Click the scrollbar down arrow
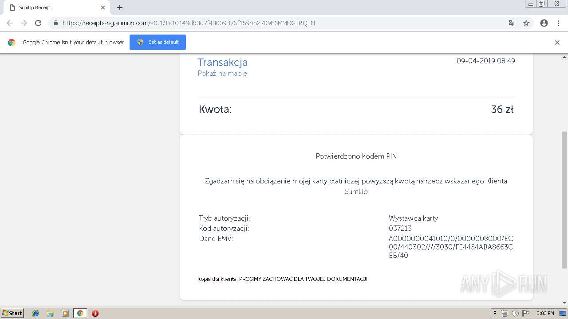This screenshot has height=319, width=568. [x=564, y=303]
